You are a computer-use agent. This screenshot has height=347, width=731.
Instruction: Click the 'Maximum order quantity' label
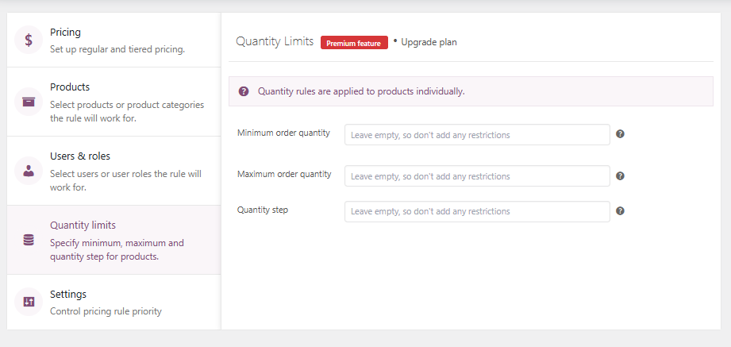pos(284,174)
